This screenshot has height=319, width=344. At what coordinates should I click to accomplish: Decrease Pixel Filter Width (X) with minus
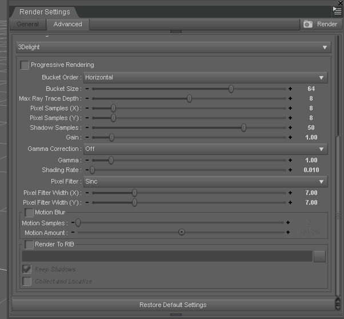87,193
